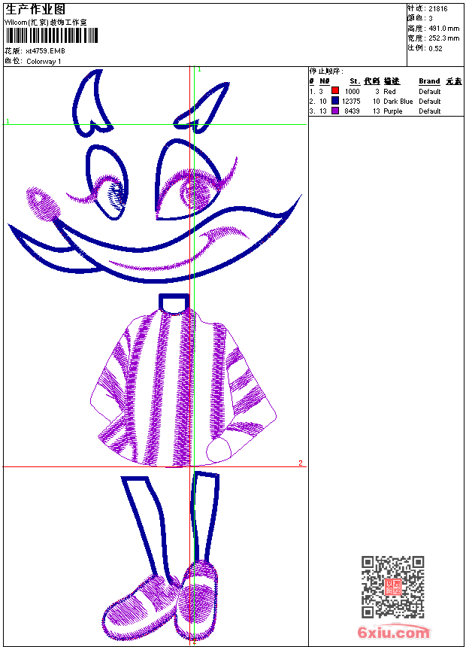Click the Purple color swatch
Viewport: 466px width, 647px height.
click(x=335, y=111)
